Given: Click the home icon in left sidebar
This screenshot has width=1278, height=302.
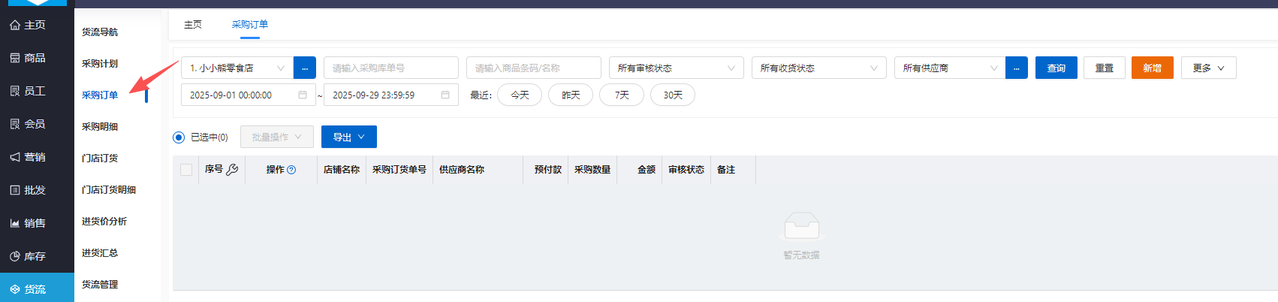Looking at the screenshot, I should pyautogui.click(x=15, y=26).
